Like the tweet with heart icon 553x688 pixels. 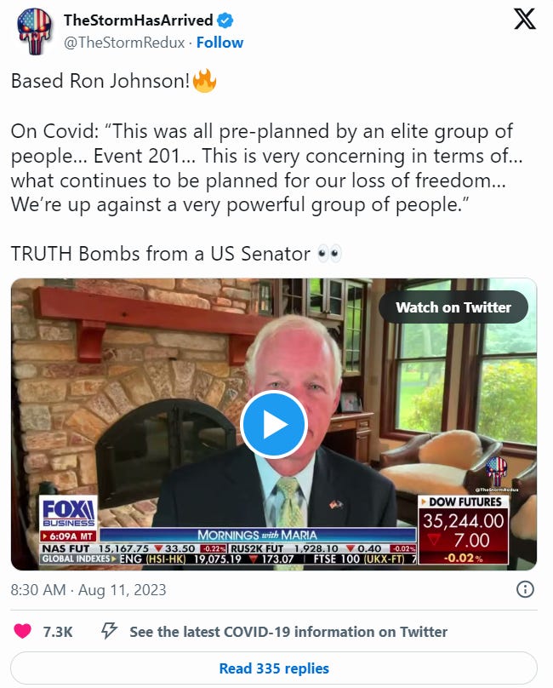[22, 631]
